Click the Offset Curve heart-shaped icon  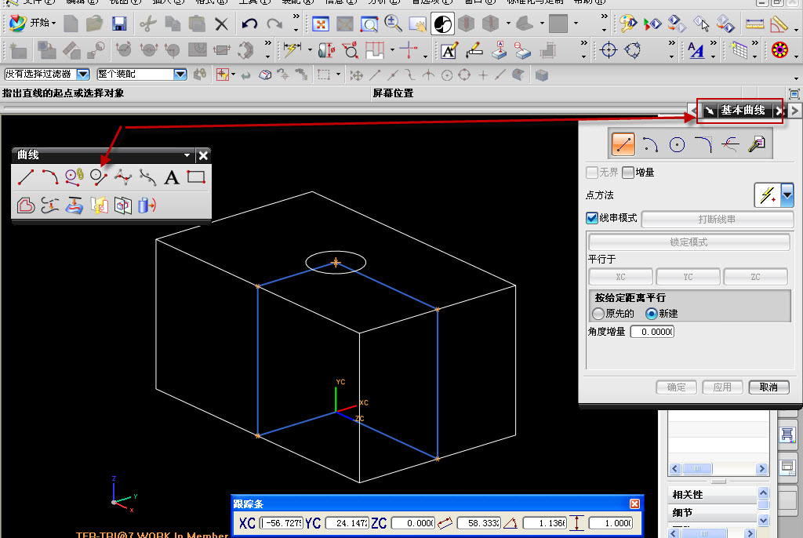tap(26, 205)
